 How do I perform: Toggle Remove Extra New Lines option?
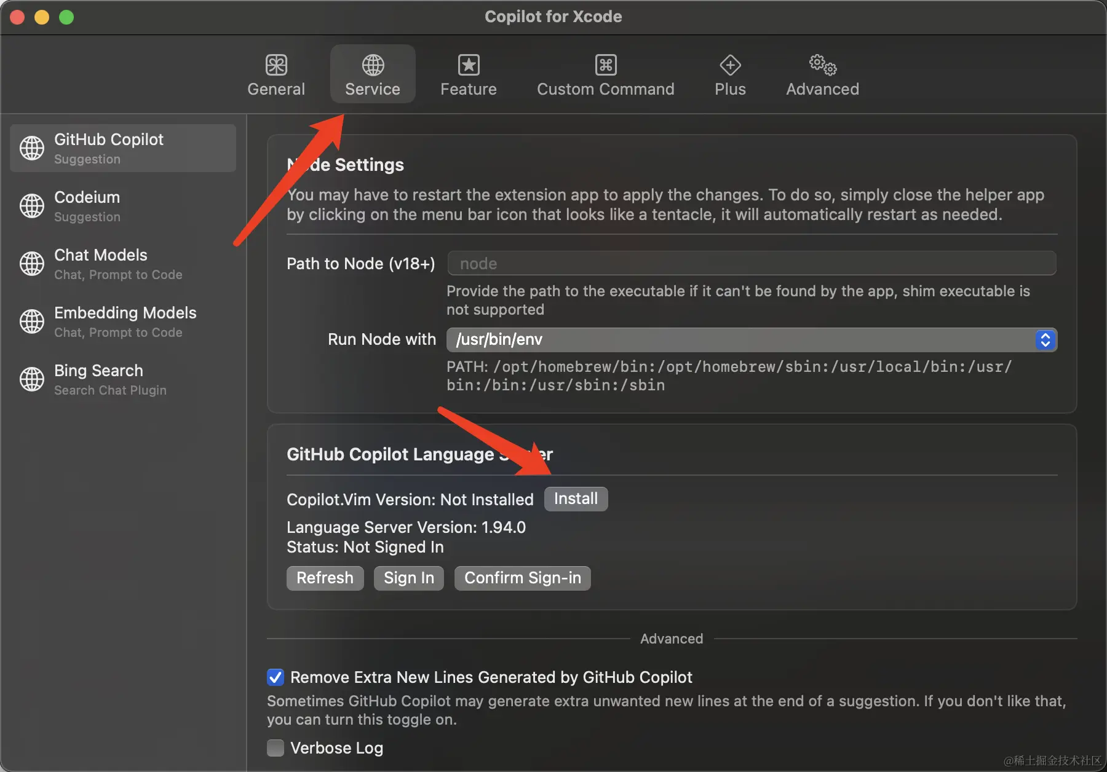275,677
